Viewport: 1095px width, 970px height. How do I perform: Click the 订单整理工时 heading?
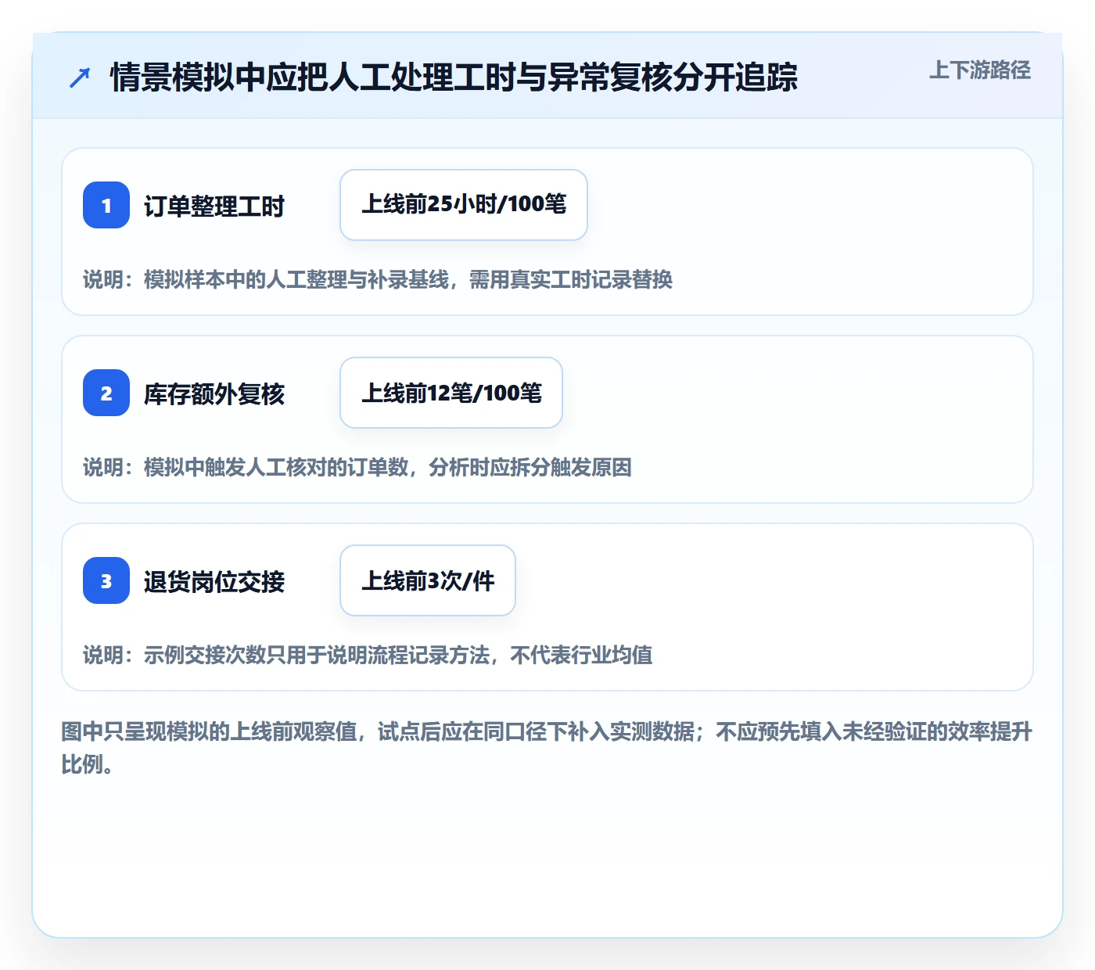point(214,207)
